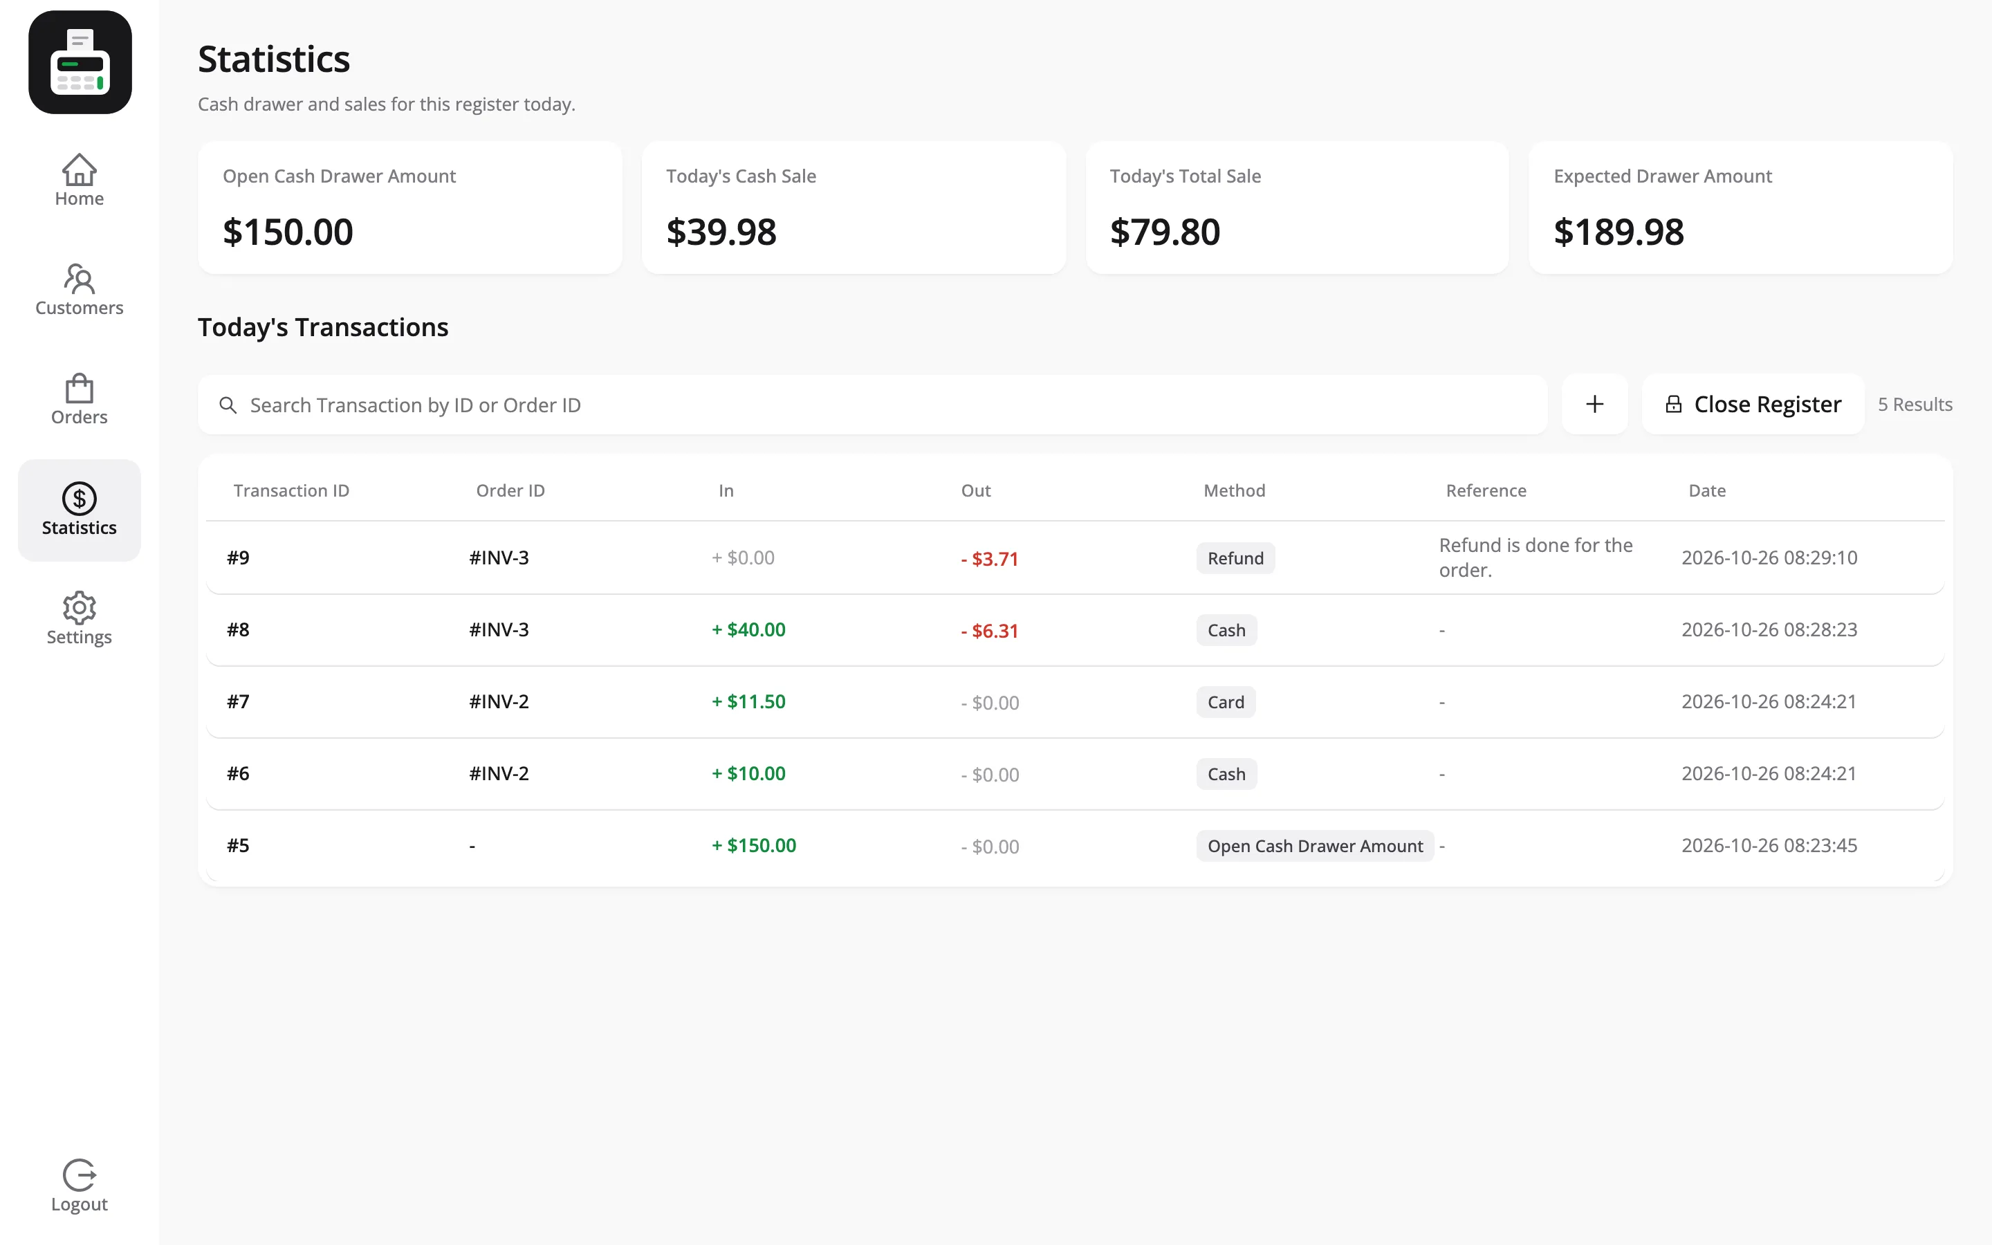This screenshot has height=1245, width=1992.
Task: Select transaction #7 ID cell
Action: click(x=238, y=701)
